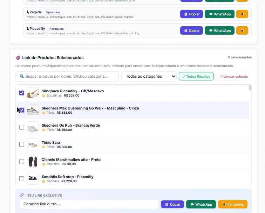This screenshot has width=265, height=213.
Task: Select Skechers Go Run - Branco/Verde title
Action: (x=71, y=125)
